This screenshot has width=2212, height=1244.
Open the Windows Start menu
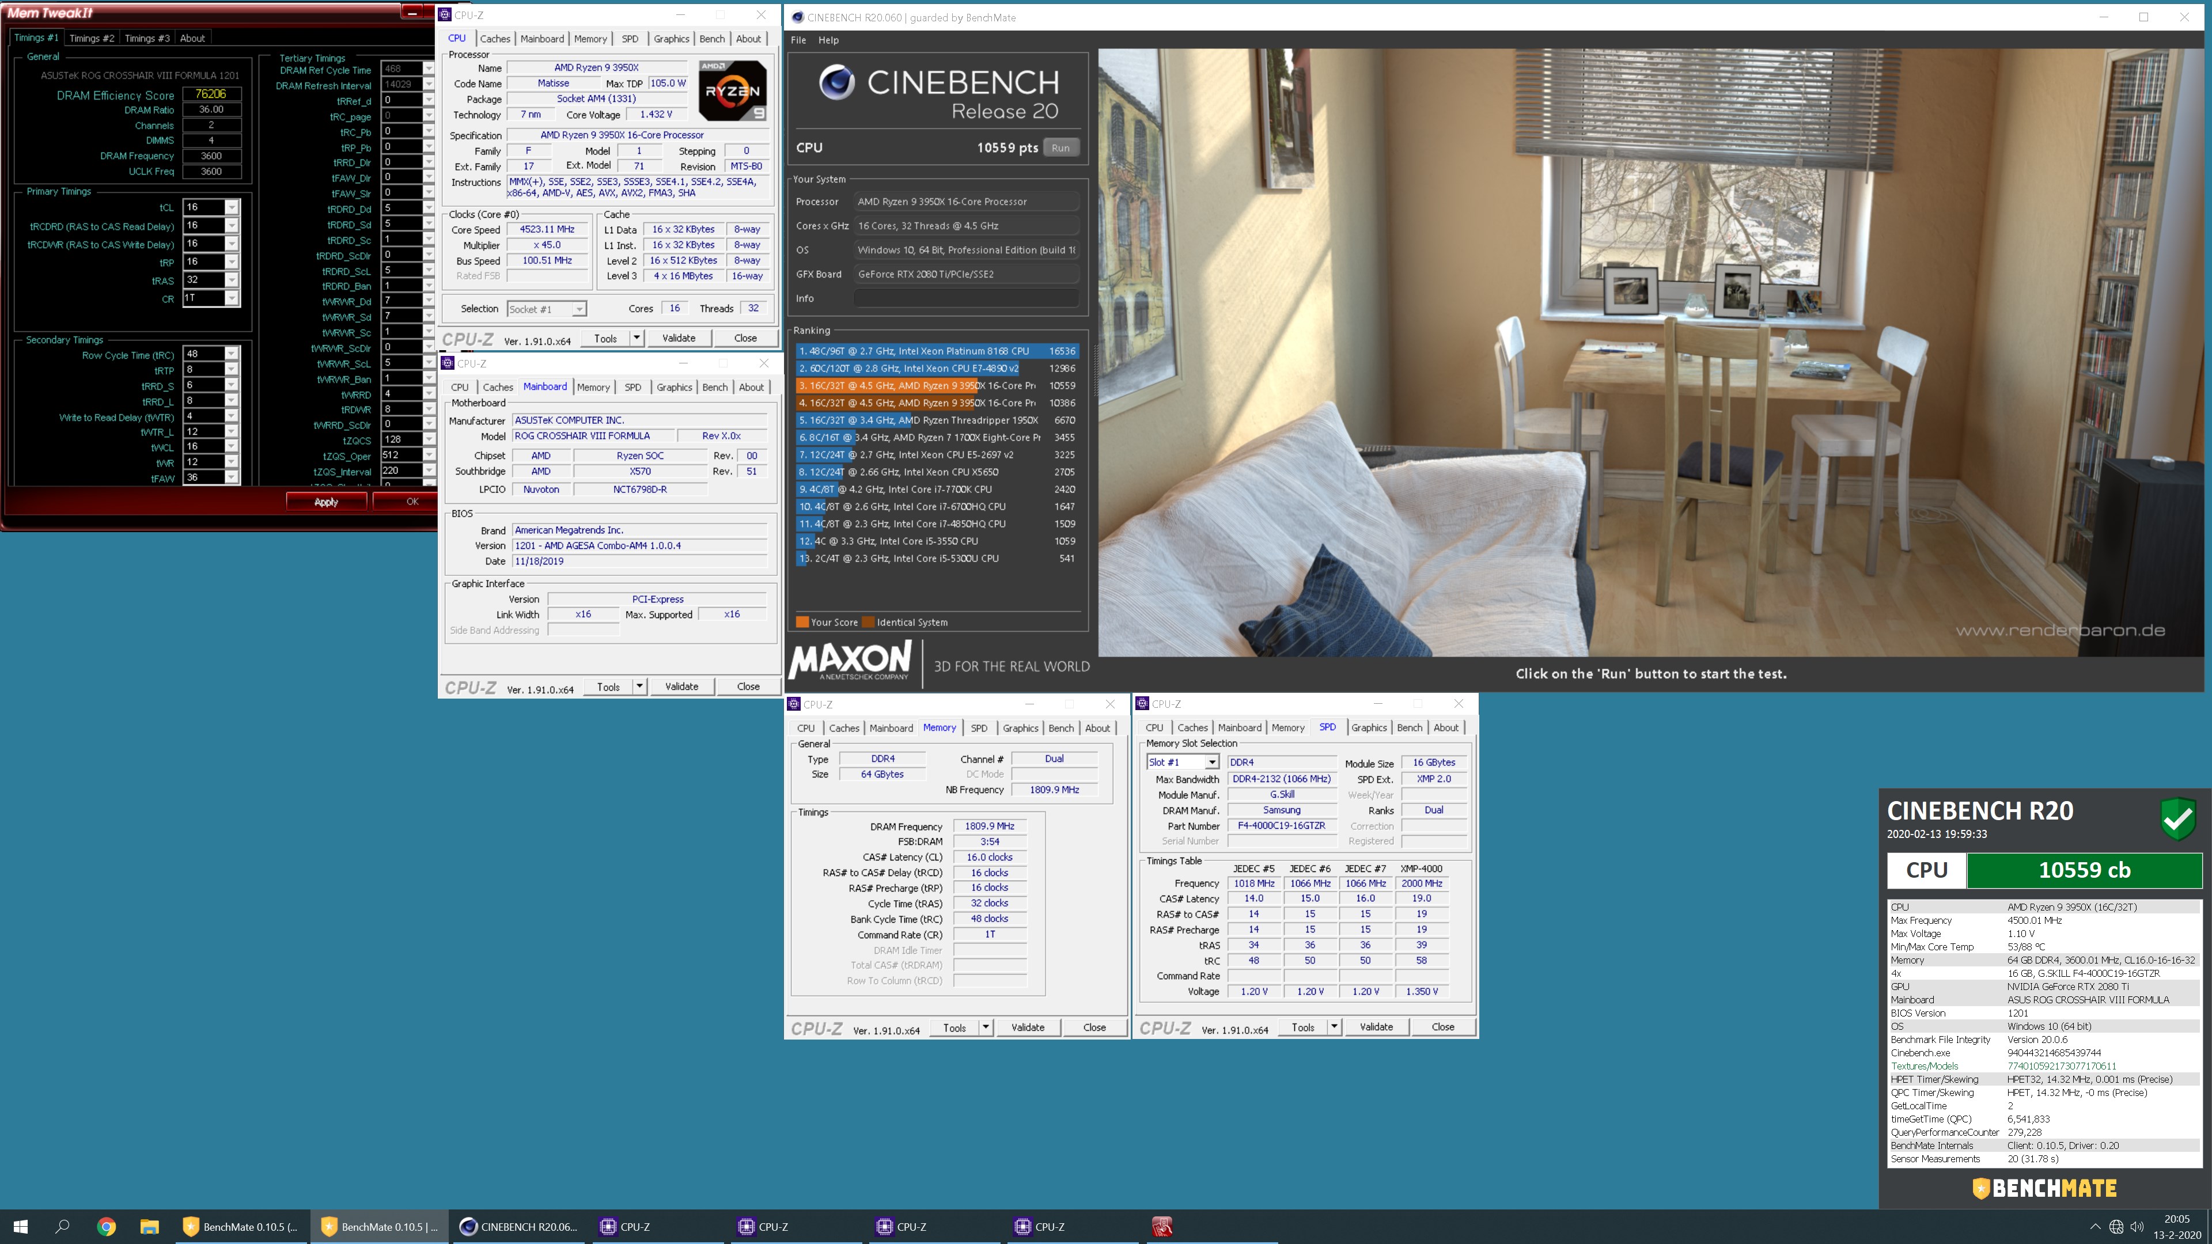tap(21, 1227)
